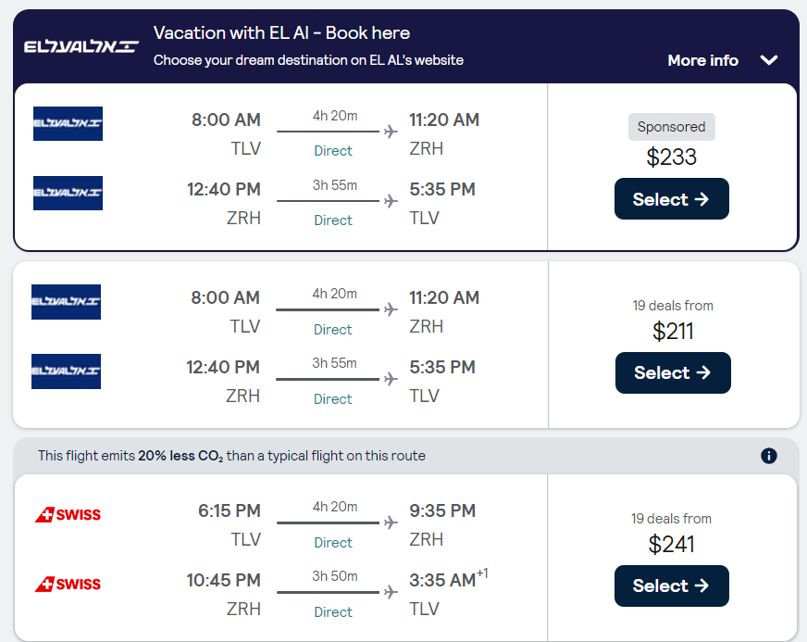Click the EL AL logo on sponsored return flight
The image size is (807, 642).
tap(68, 193)
